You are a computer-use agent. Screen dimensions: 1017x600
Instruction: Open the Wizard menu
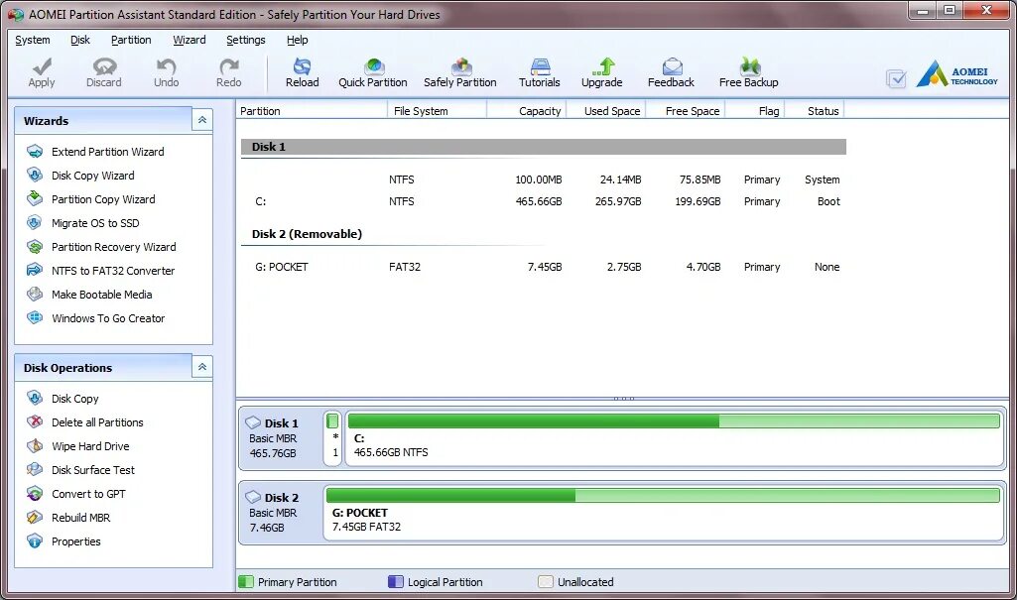click(190, 41)
